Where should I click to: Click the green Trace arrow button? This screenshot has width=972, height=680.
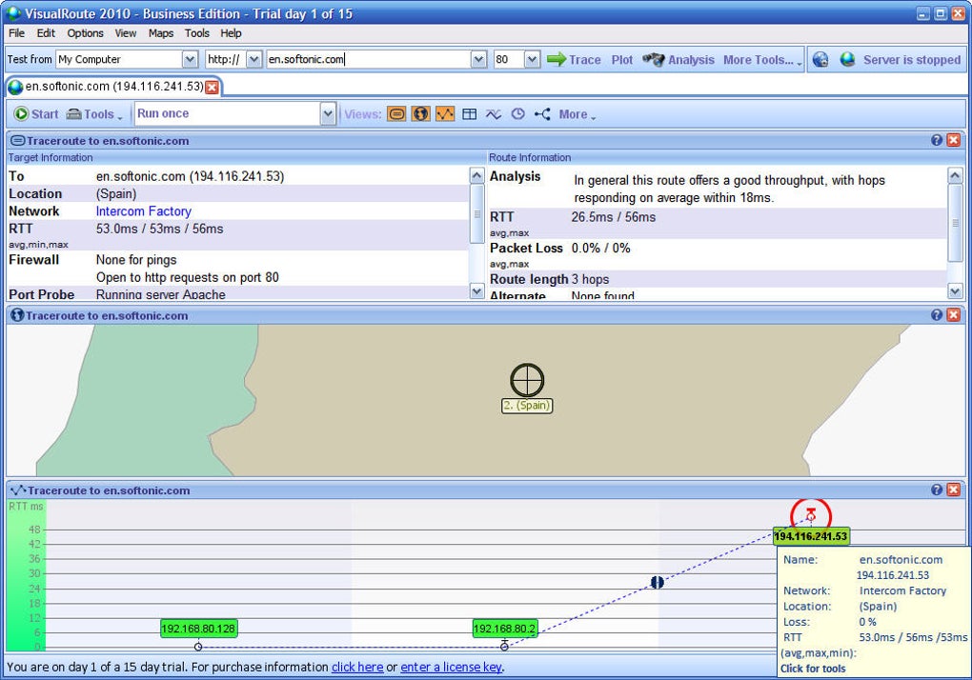tap(574, 60)
